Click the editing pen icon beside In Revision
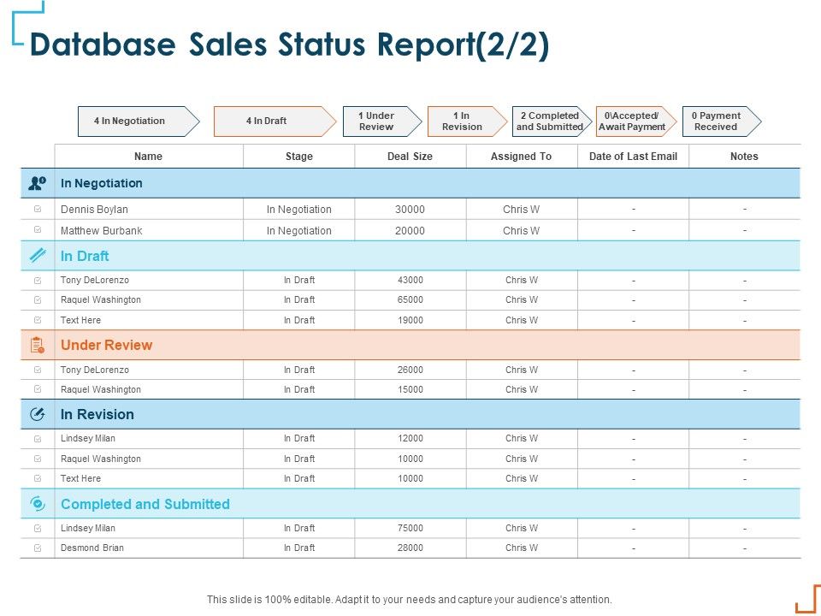Viewport: 821px width, 616px height. click(x=38, y=414)
